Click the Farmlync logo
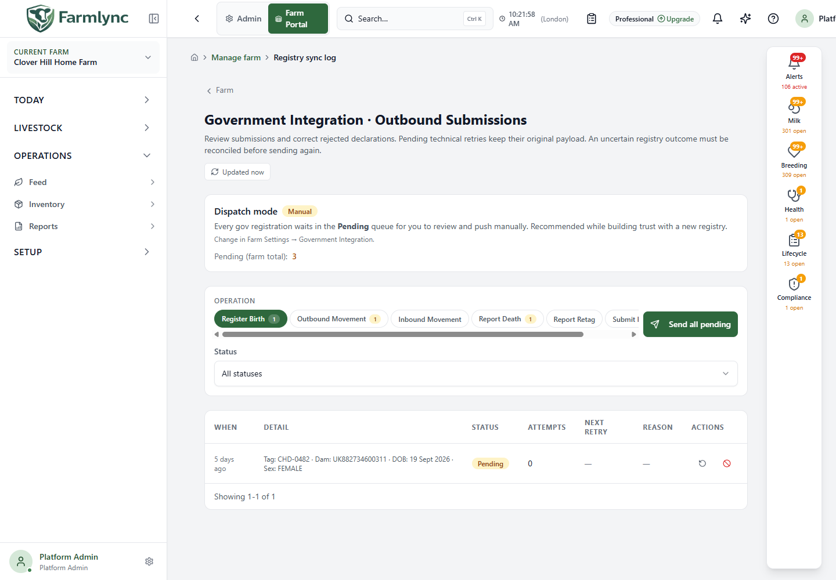Image resolution: width=836 pixels, height=580 pixels. [x=77, y=18]
